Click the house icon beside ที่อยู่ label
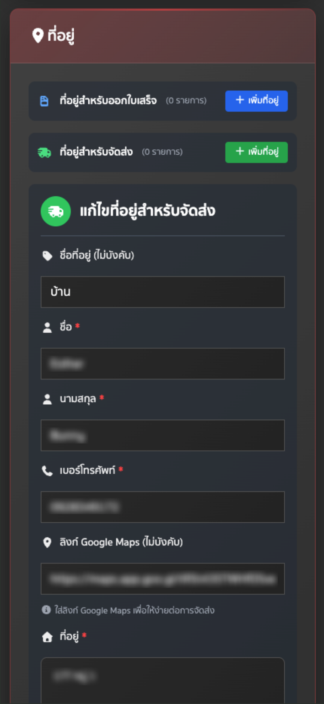This screenshot has height=704, width=324. point(47,637)
